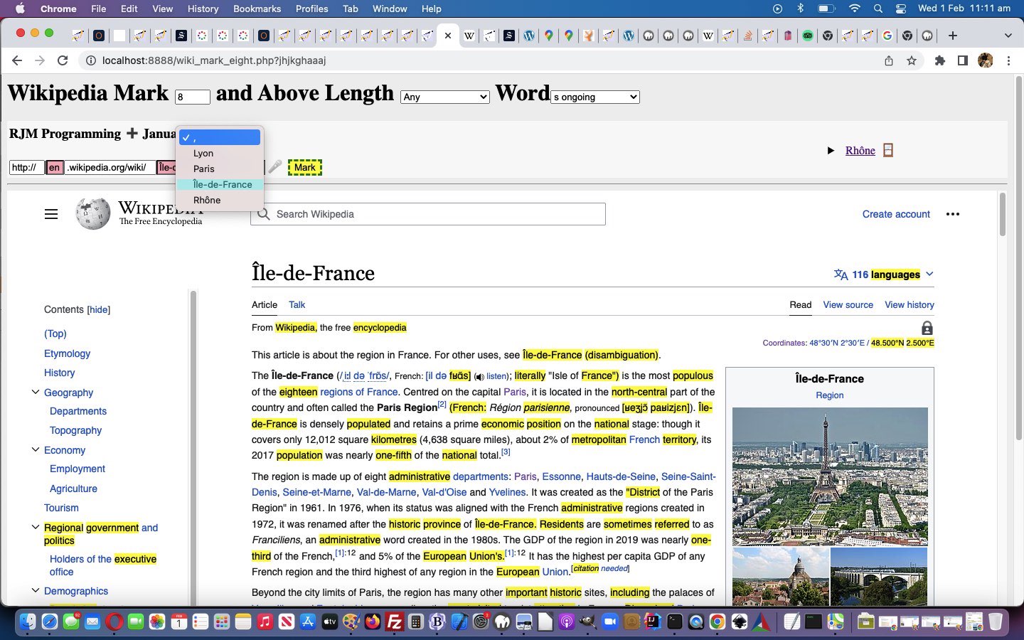Viewport: 1024px width, 640px height.
Task: Click the Create account link
Action: tap(896, 214)
